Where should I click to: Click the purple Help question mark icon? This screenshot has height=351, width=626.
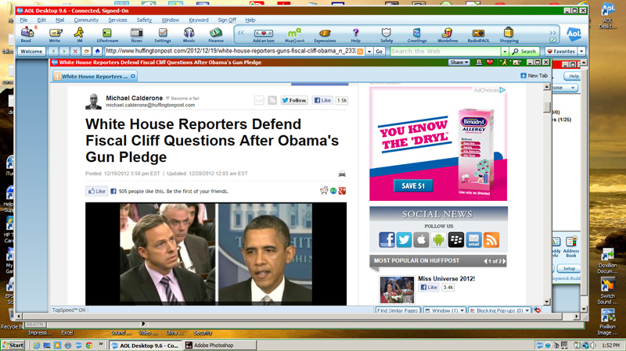pyautogui.click(x=355, y=35)
